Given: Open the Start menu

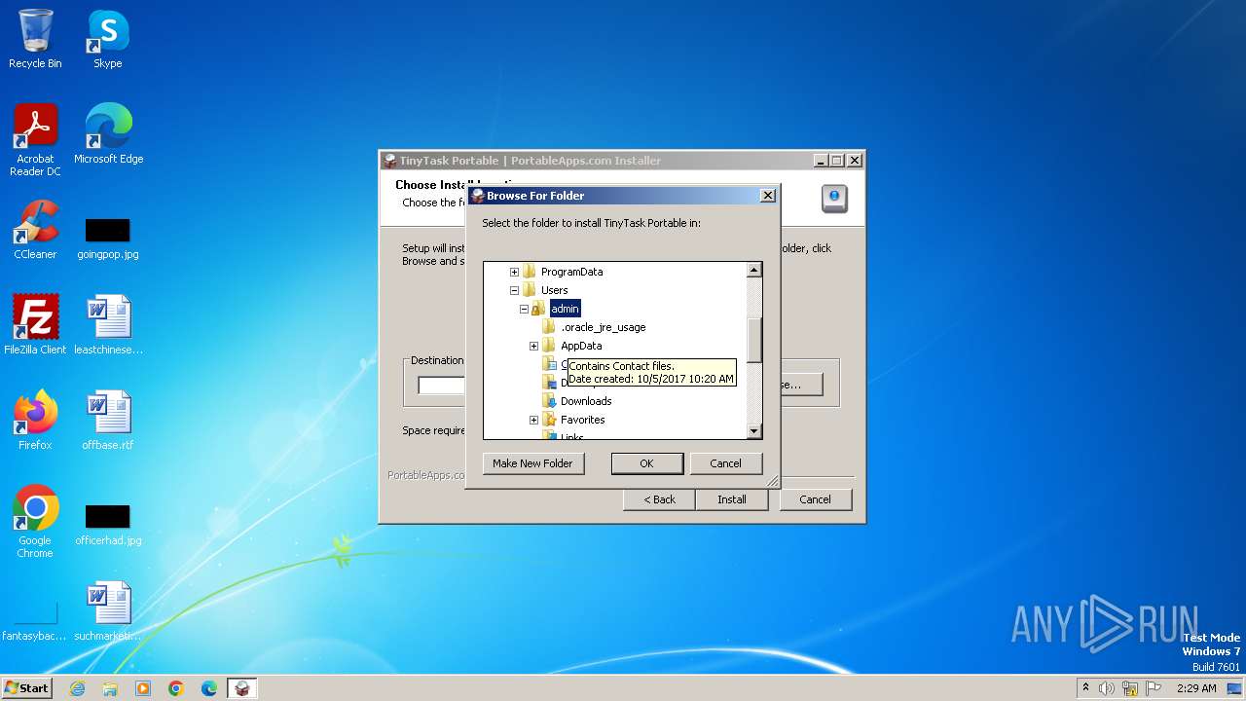Looking at the screenshot, I should click(26, 688).
